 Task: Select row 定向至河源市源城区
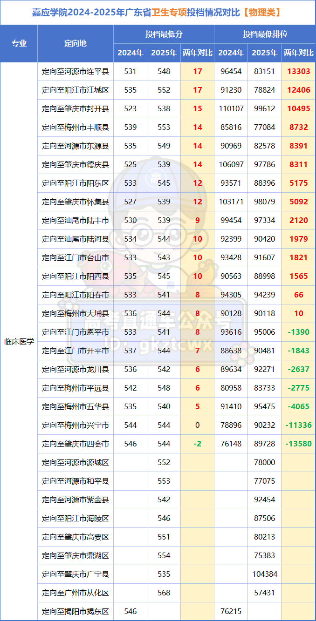pos(177,463)
